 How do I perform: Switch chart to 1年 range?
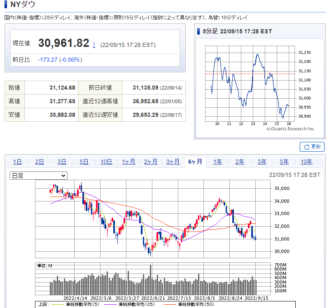[217, 162]
